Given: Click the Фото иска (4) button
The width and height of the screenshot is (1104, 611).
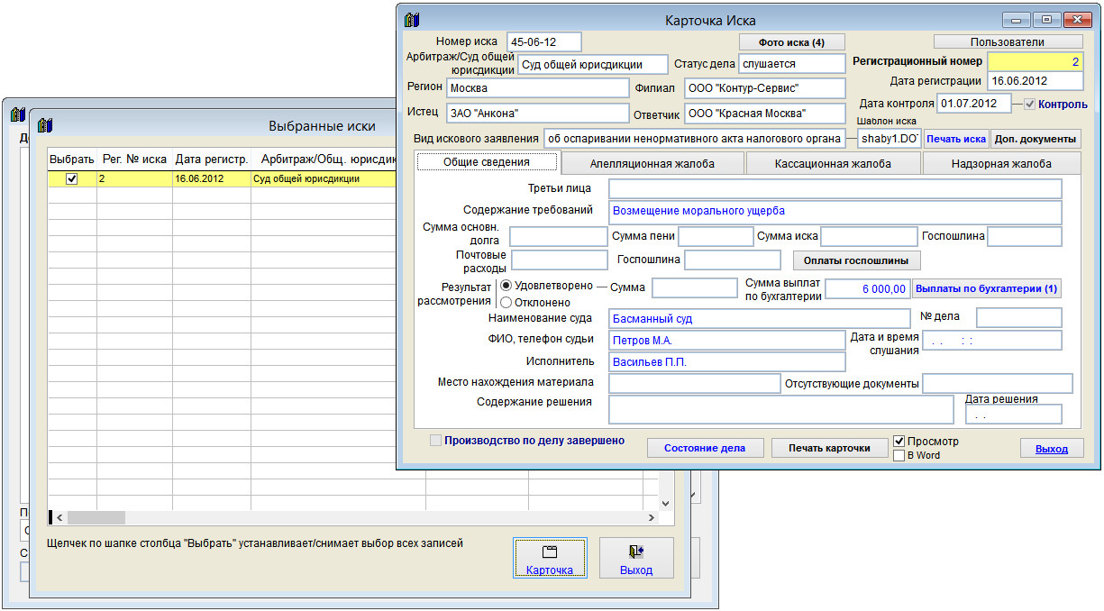Looking at the screenshot, I should click(x=792, y=42).
